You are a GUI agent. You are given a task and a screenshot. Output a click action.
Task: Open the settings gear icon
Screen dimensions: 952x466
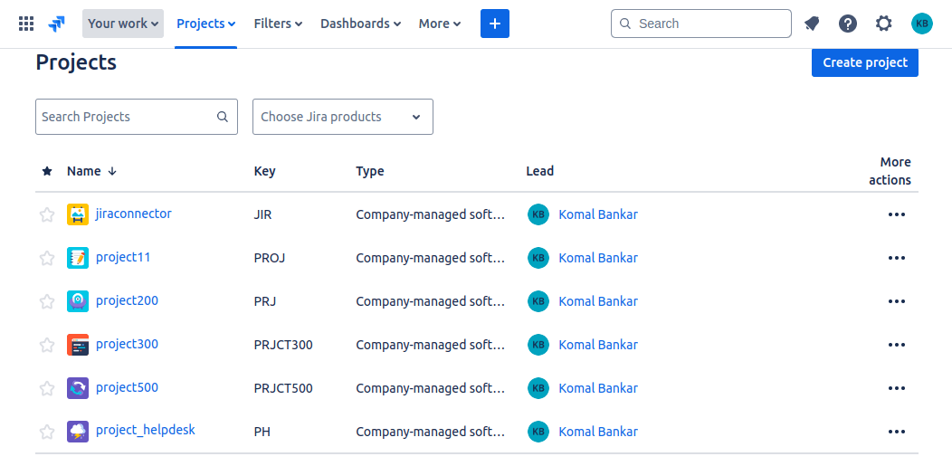[884, 24]
